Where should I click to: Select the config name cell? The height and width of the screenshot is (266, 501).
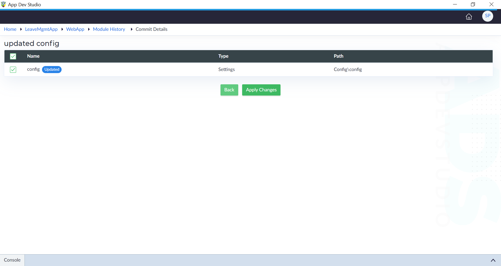coord(33,69)
